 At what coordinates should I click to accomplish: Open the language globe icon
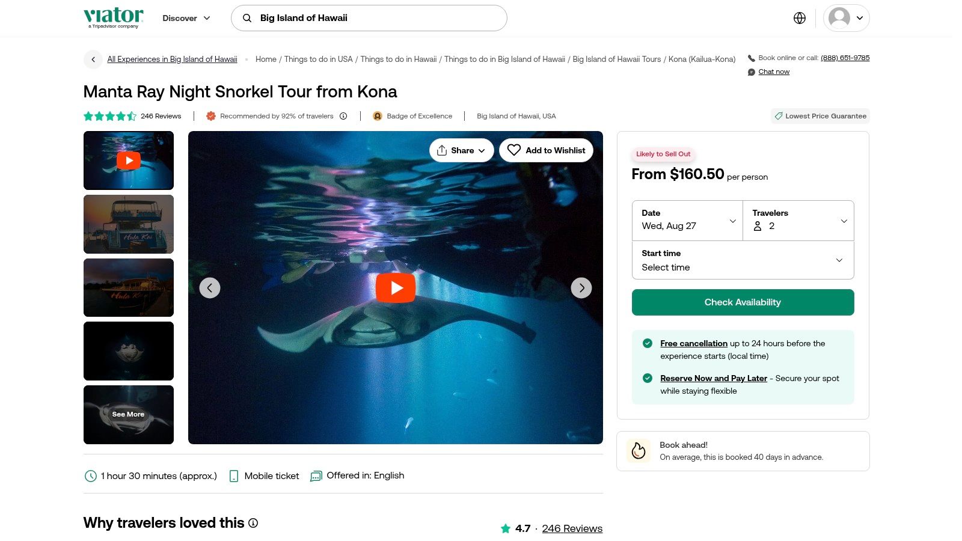point(800,18)
